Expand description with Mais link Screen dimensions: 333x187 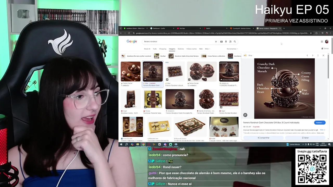point(322,130)
